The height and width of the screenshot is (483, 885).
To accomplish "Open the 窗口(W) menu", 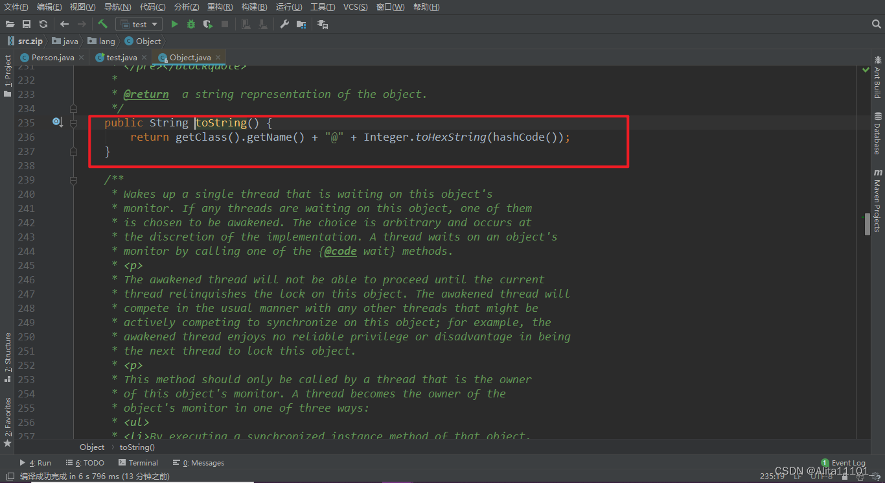I will pyautogui.click(x=389, y=6).
